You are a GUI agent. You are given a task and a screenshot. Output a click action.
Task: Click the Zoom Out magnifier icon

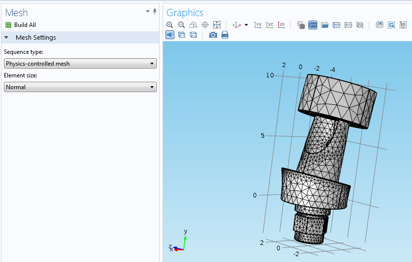point(181,25)
